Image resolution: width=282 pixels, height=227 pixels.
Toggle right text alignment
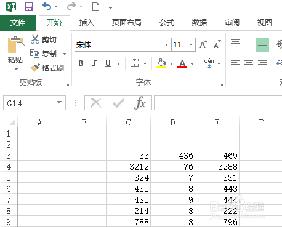tap(262, 63)
